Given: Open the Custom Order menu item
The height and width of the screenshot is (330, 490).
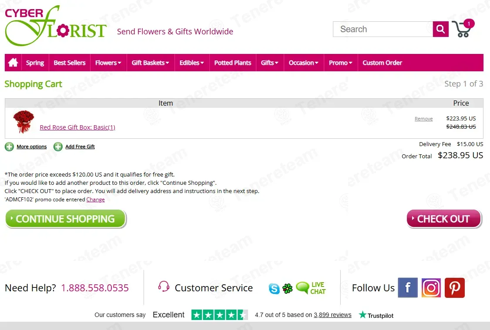Looking at the screenshot, I should click(382, 63).
